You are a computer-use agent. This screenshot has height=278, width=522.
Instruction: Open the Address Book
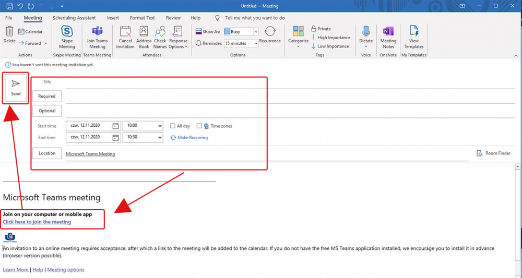click(x=144, y=38)
